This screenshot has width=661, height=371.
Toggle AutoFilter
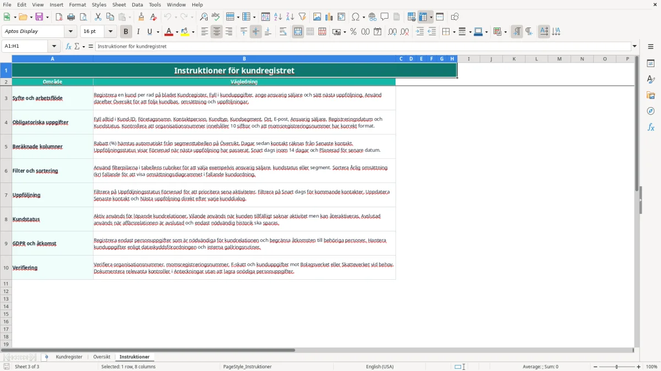tap(302, 17)
